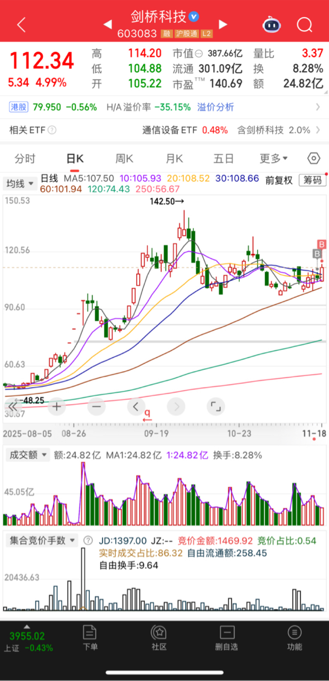Open the 更多 chart period dropdown

coord(274,159)
